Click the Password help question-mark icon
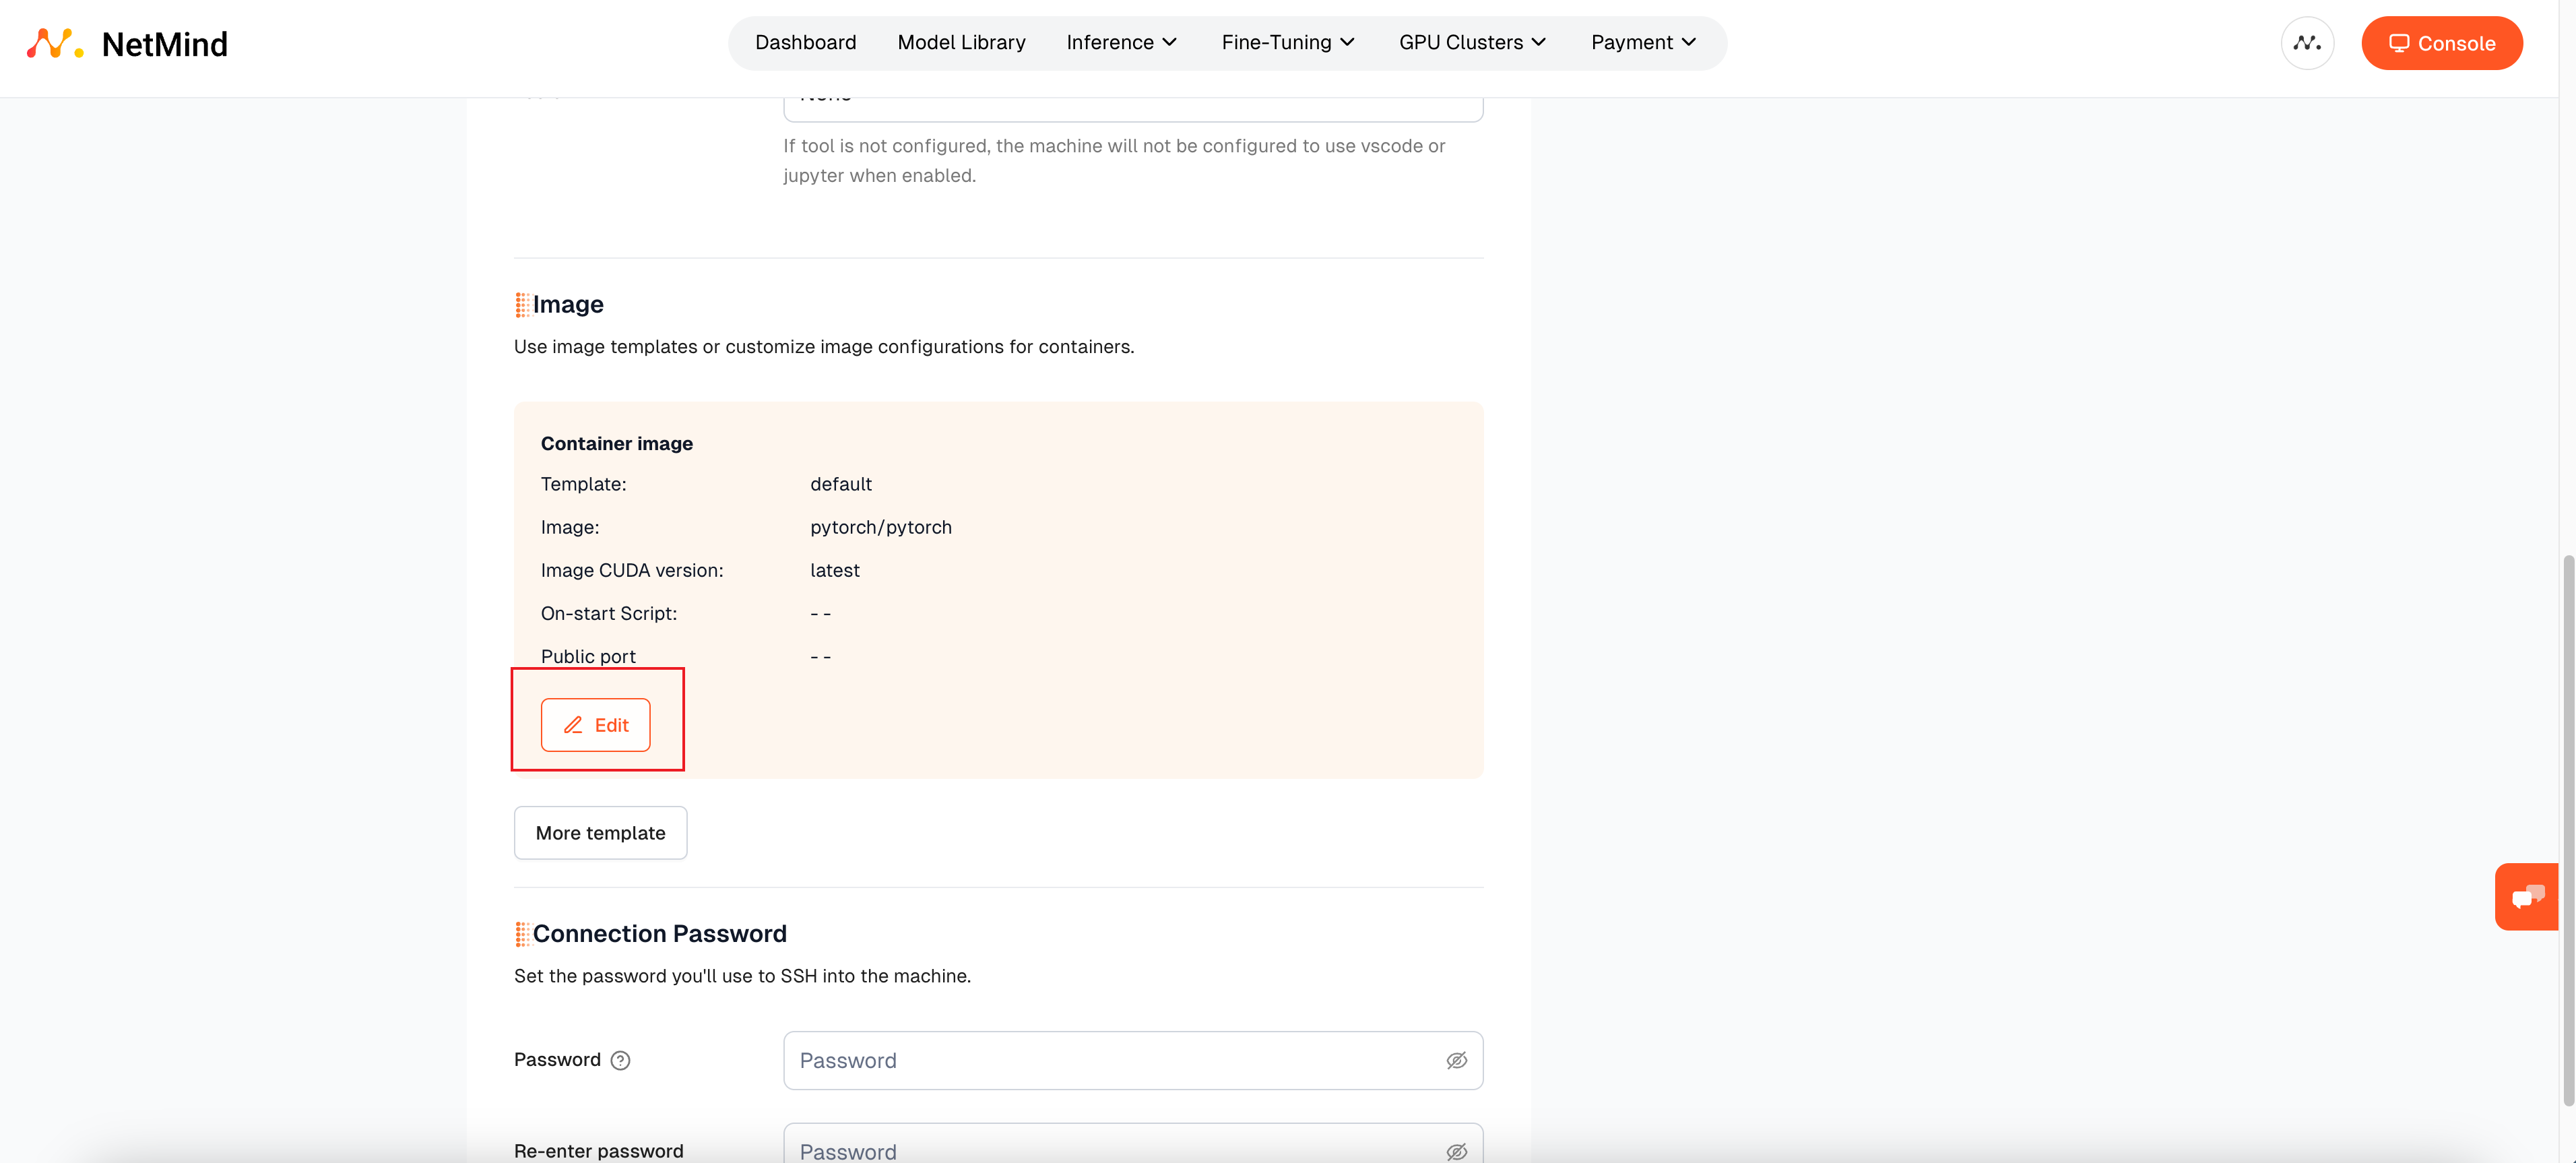This screenshot has width=2576, height=1163. 620,1060
